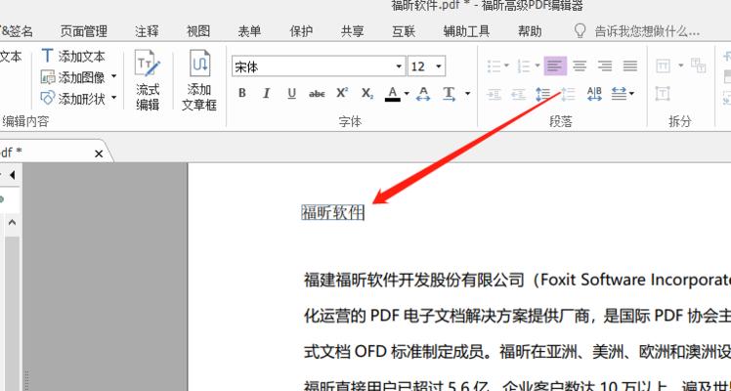Expand the font group options arrow
731x391 pixels.
[467, 94]
